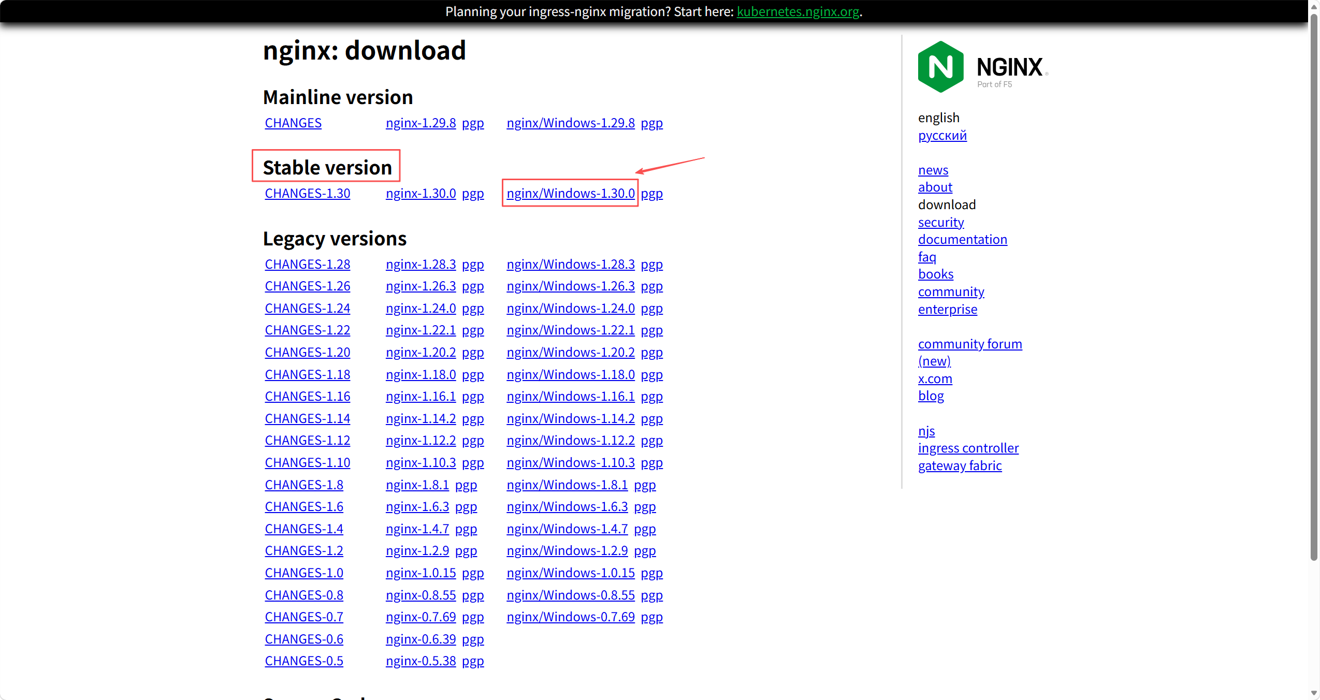This screenshot has width=1320, height=700.
Task: Open documentation from the sidebar
Action: (962, 239)
